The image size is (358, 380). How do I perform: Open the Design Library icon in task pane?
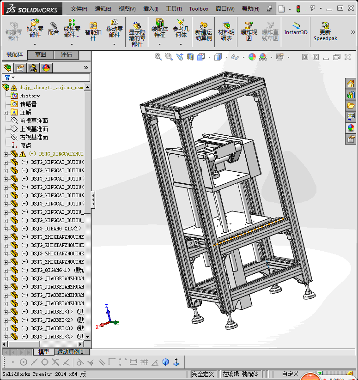click(x=351, y=95)
